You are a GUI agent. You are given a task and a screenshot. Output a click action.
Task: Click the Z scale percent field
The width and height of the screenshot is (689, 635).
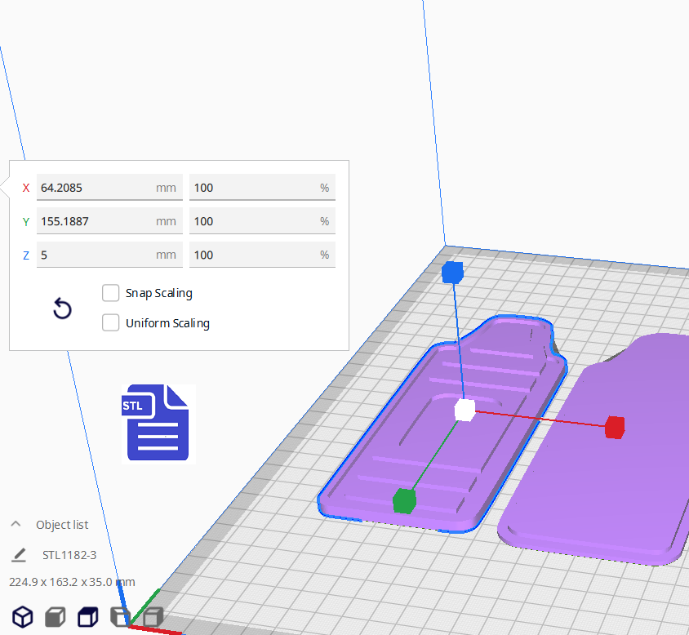tap(253, 255)
